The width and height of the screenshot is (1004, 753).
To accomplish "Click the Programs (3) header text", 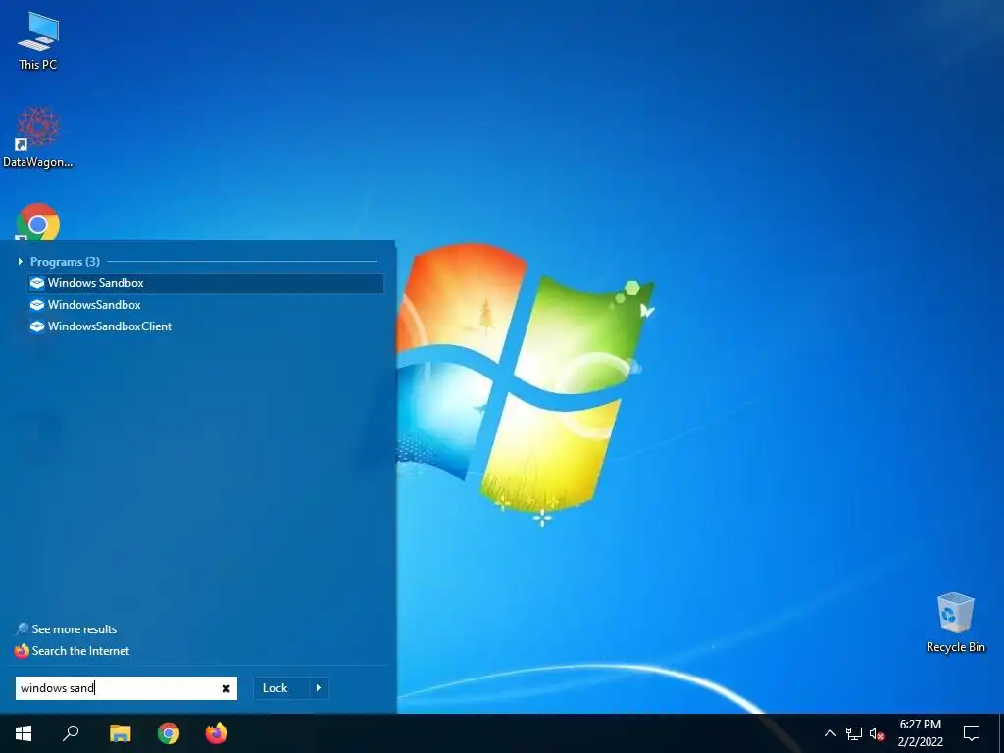I will pyautogui.click(x=65, y=261).
